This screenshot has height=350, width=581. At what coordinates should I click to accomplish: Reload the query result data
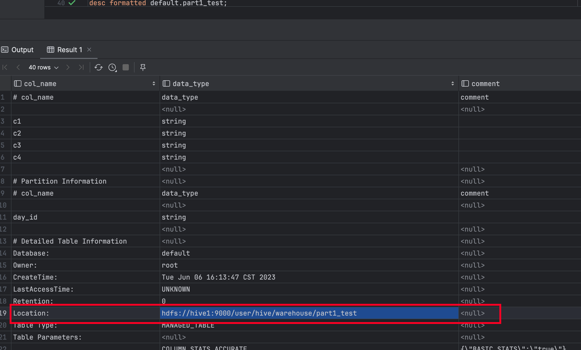pyautogui.click(x=99, y=67)
